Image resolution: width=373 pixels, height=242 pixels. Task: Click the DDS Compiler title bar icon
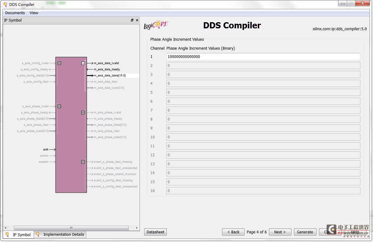(x=5, y=4)
